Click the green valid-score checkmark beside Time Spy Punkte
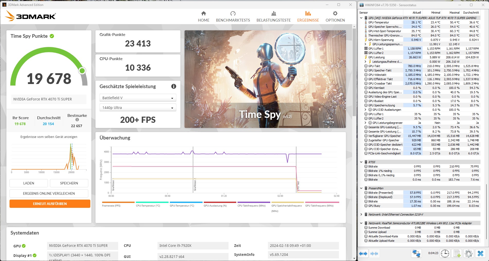 [52, 36]
